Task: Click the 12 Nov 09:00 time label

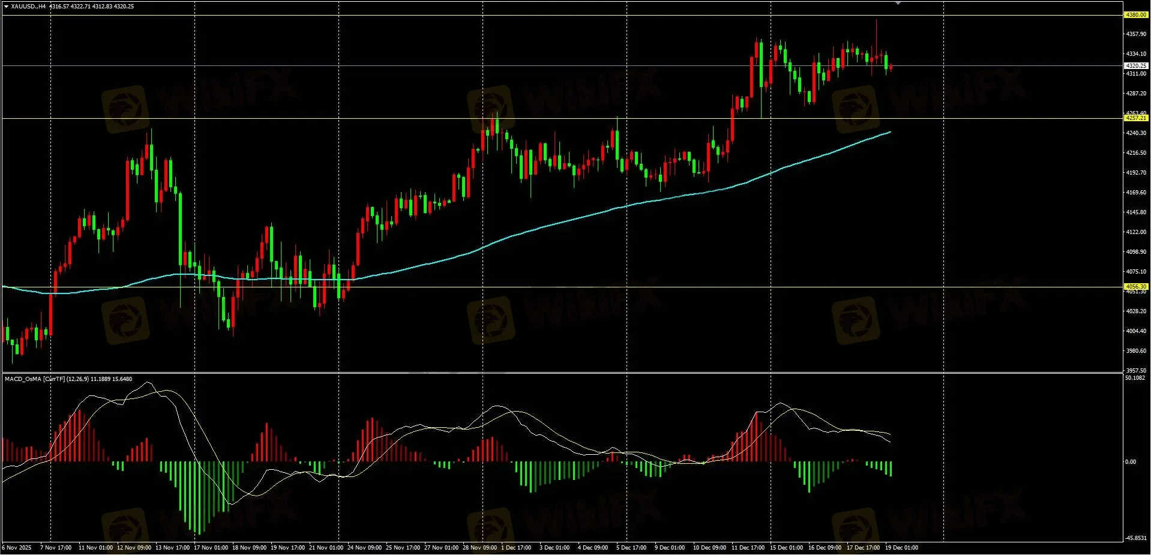Action: click(134, 548)
